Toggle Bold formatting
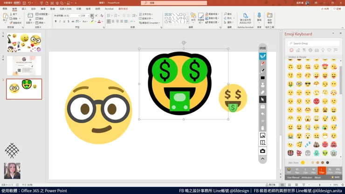345x194 pixels. 55,21
